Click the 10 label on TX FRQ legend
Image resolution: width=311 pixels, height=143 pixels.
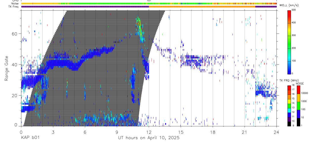point(293,121)
